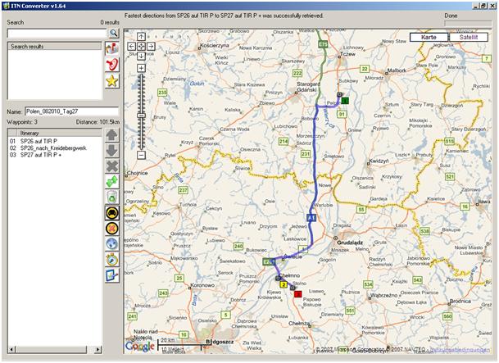Select itinerary row 02 SP26_nach_Kreidebergwerk
Viewport: 499px width, 363px height.
point(55,148)
